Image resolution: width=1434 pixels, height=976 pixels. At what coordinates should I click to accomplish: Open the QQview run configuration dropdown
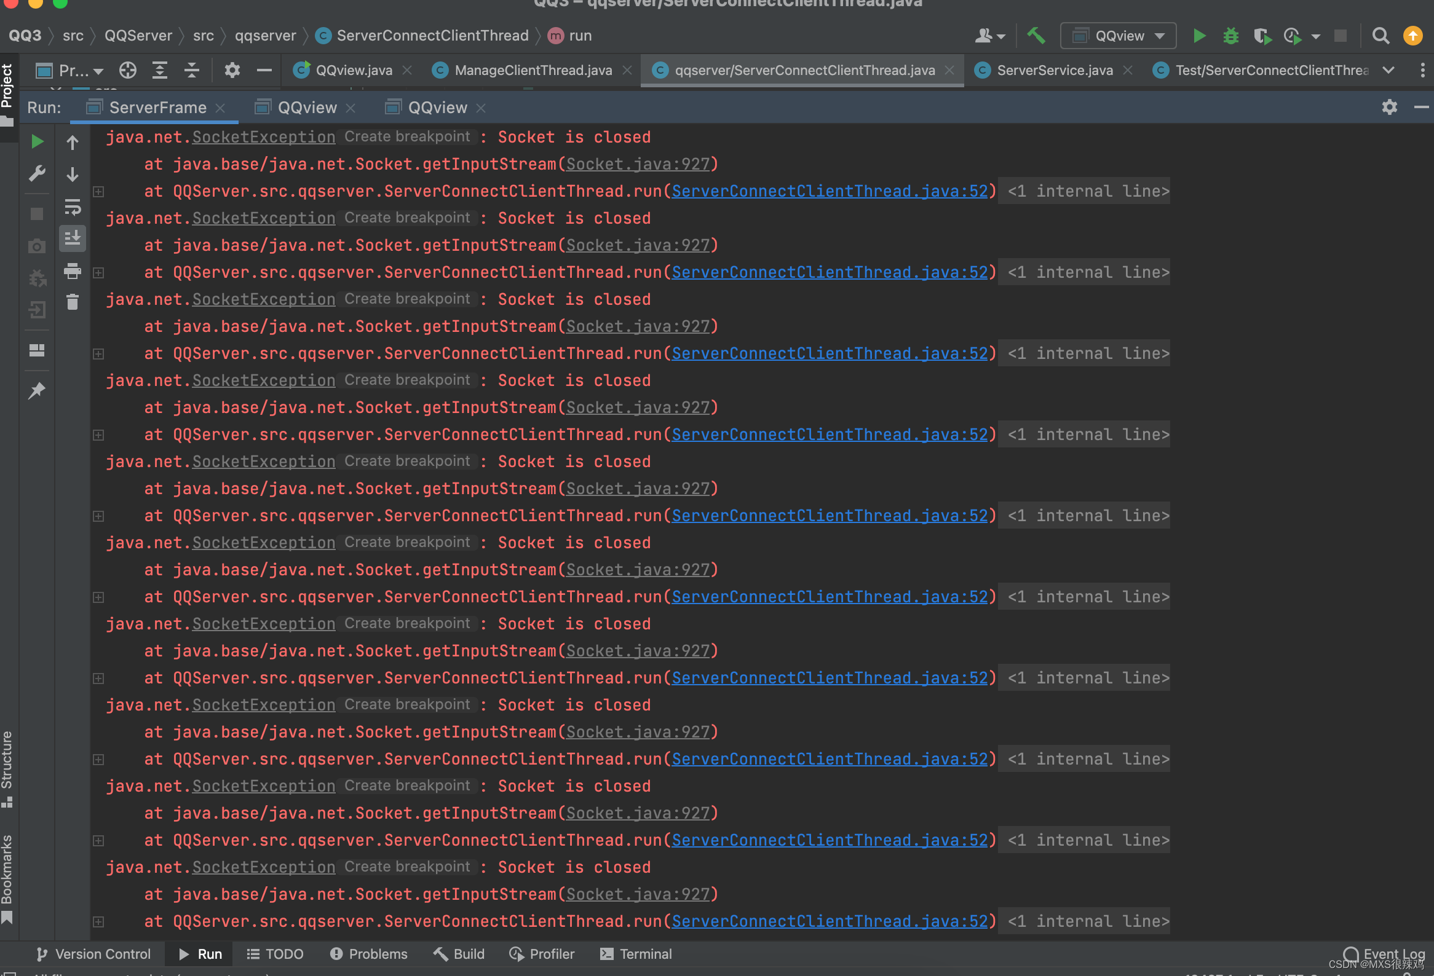[1118, 36]
